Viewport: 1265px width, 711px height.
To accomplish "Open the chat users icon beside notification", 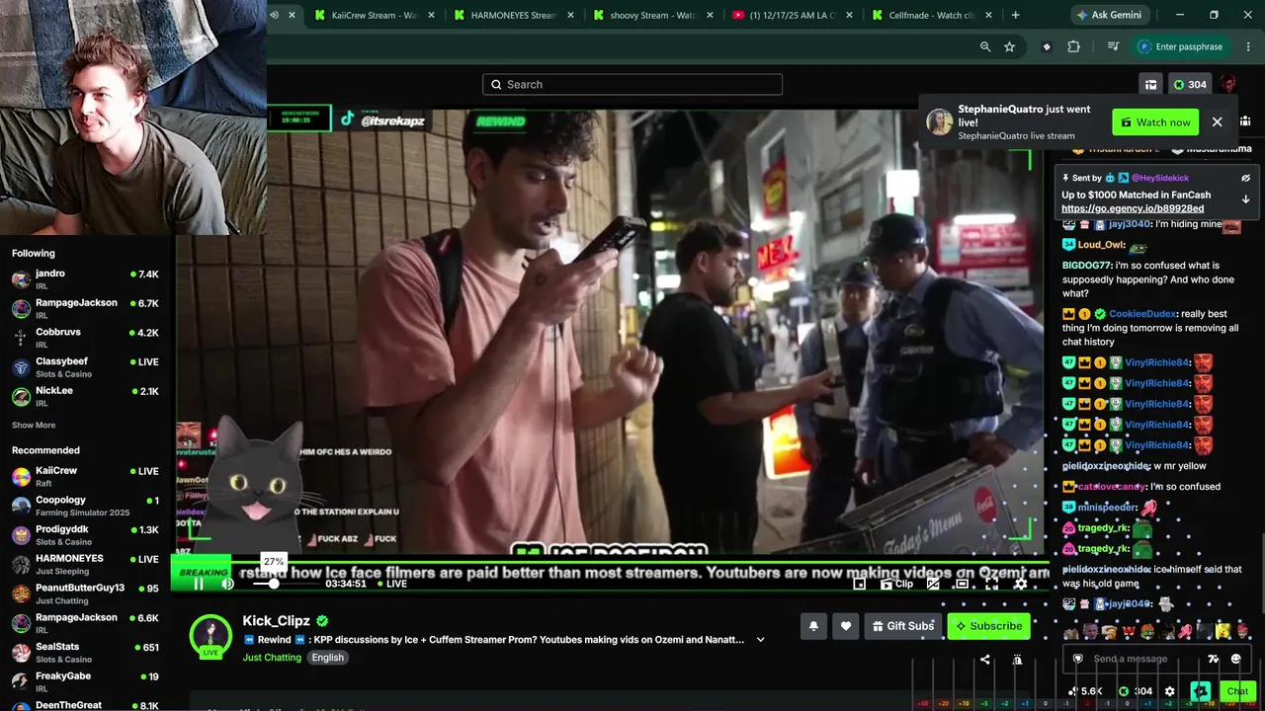I will point(1244,121).
